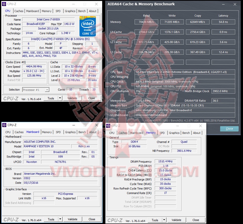Image resolution: width=243 pixels, height=224 pixels.
Task: Click the DRAM Frequency value 1510.4 MHz
Action: [x=165, y=161]
